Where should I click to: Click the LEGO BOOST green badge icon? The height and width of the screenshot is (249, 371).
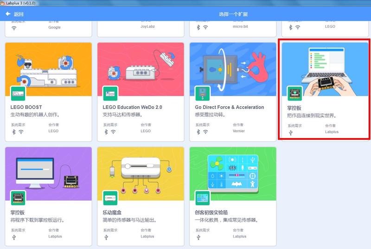click(x=18, y=93)
